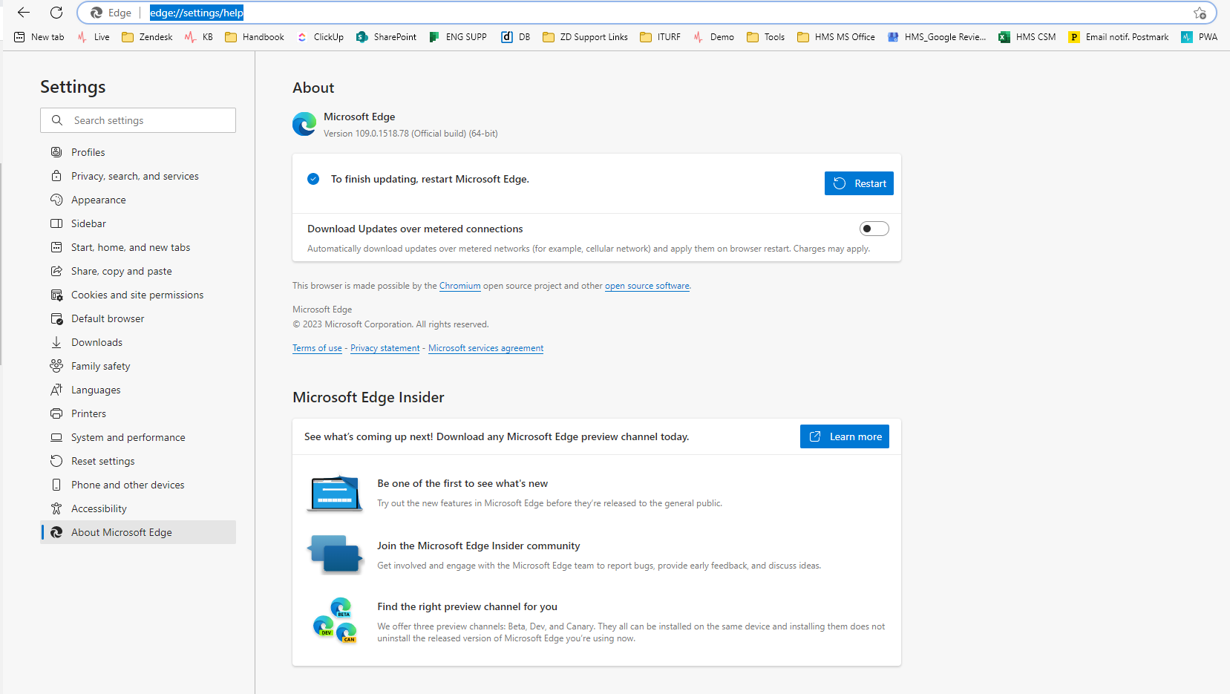
Task: Click the Default browser icon
Action: [56, 318]
